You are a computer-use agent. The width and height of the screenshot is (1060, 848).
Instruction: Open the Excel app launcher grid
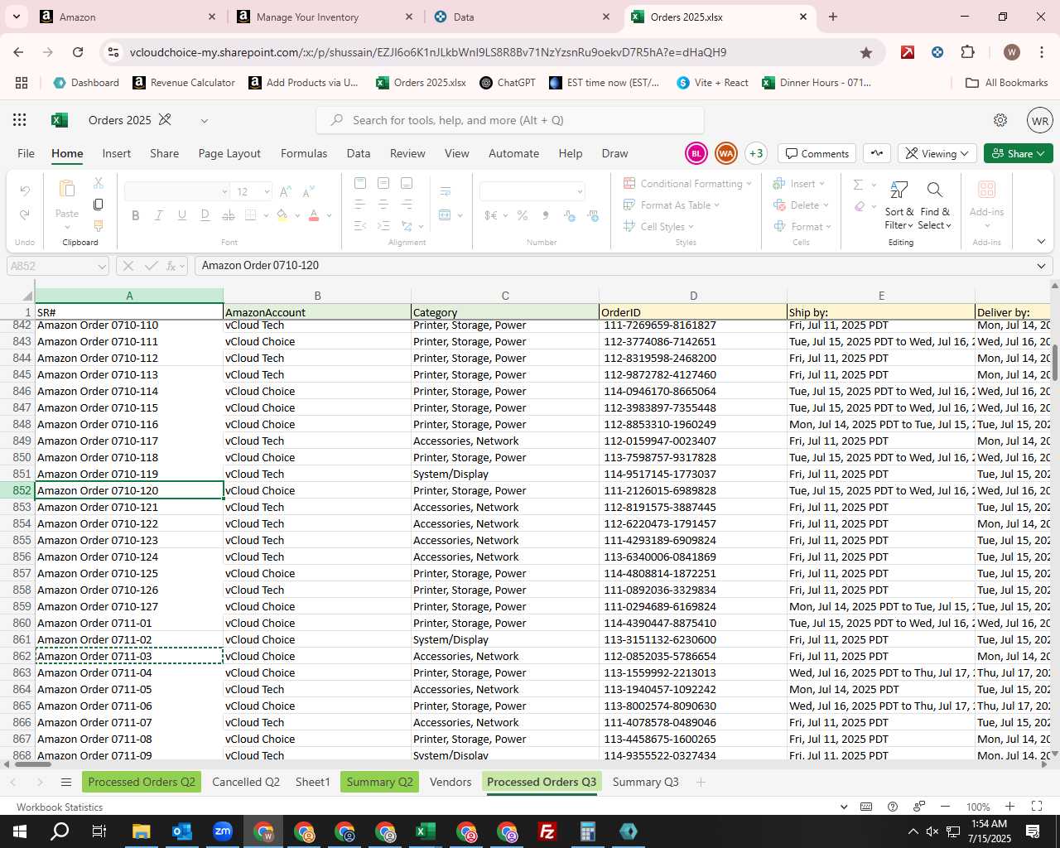click(x=20, y=120)
